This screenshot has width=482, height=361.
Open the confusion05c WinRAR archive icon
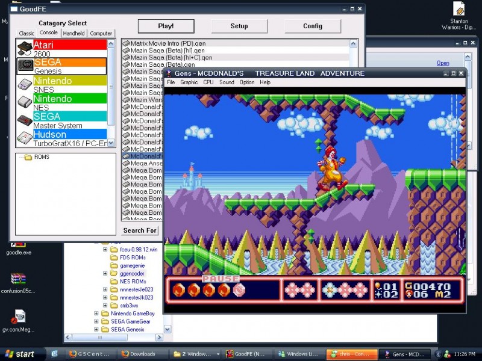point(18,280)
